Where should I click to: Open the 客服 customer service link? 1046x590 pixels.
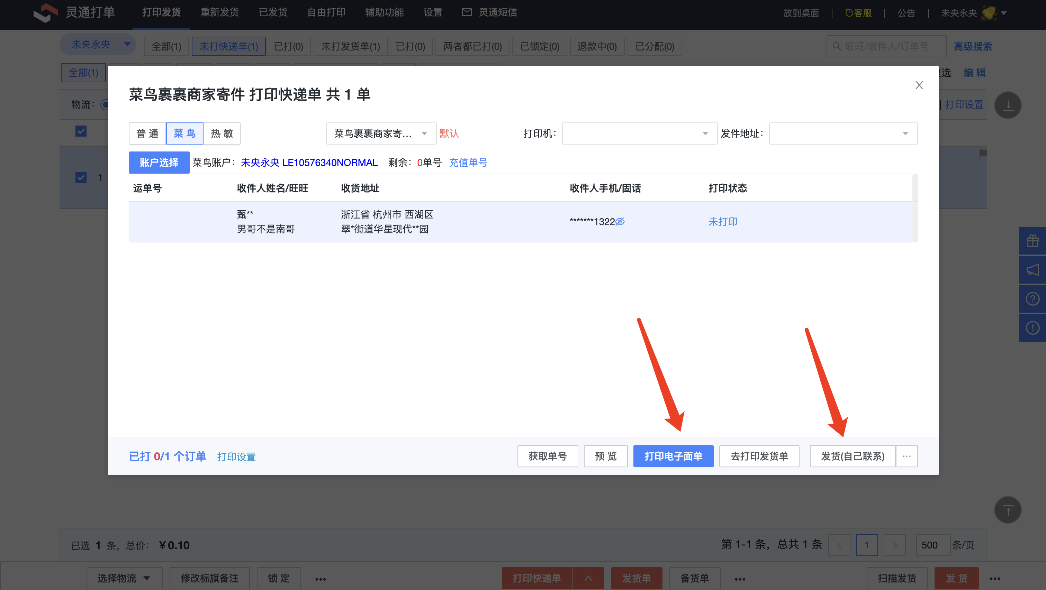(x=858, y=13)
